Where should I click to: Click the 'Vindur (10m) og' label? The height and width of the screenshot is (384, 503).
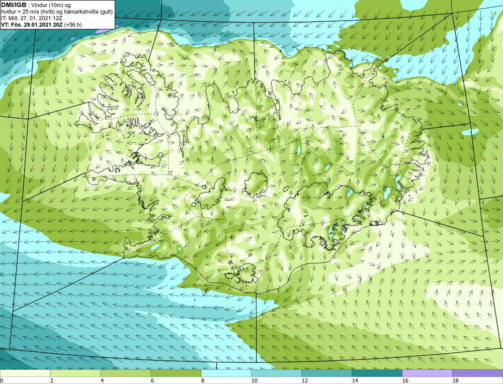[52, 5]
